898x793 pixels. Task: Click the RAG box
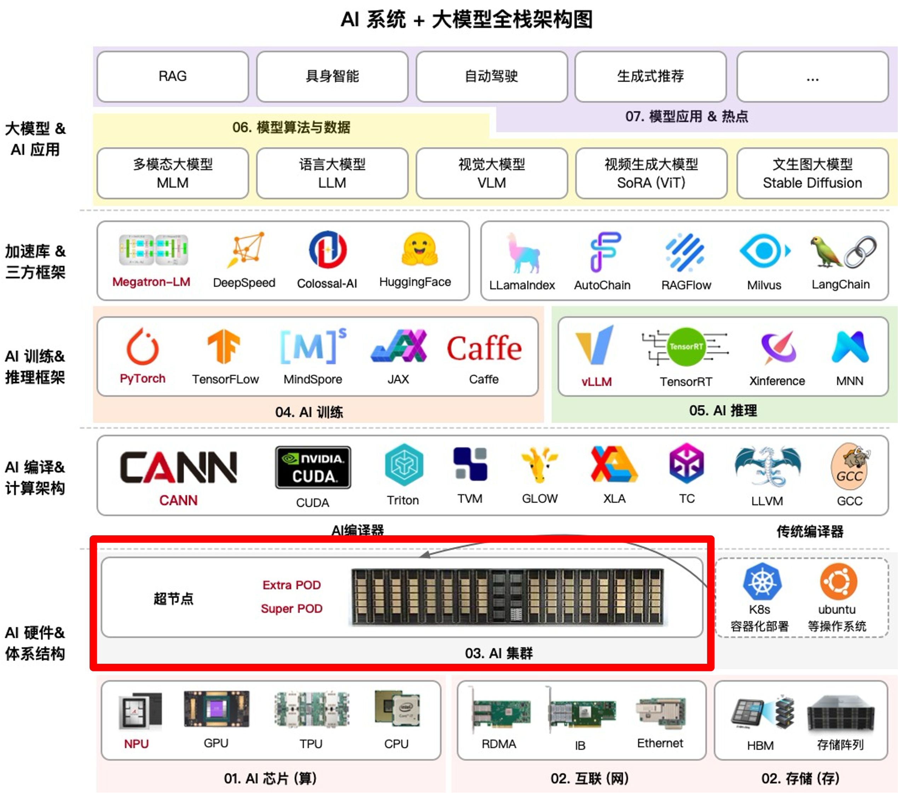173,76
